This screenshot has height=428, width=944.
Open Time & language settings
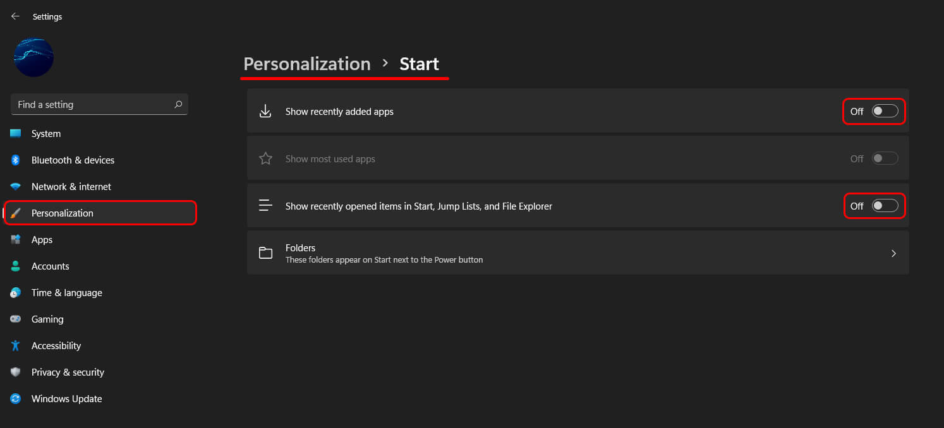(67, 293)
